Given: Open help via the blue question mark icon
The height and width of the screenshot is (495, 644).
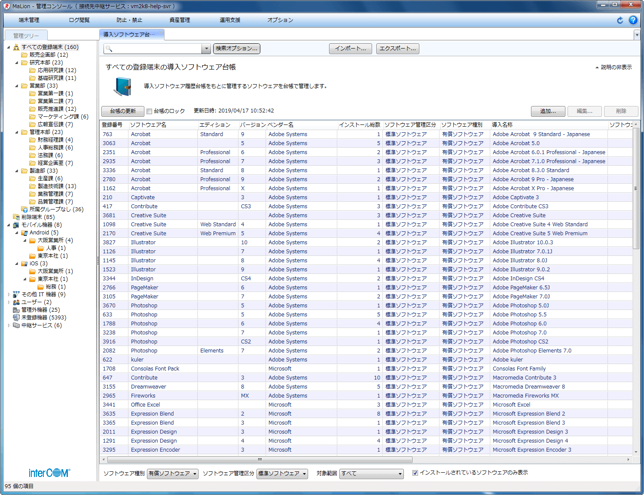Looking at the screenshot, I should click(633, 20).
